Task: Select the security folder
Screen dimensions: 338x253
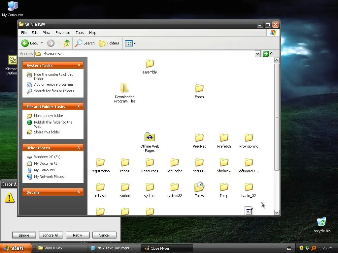Action: pos(199,165)
